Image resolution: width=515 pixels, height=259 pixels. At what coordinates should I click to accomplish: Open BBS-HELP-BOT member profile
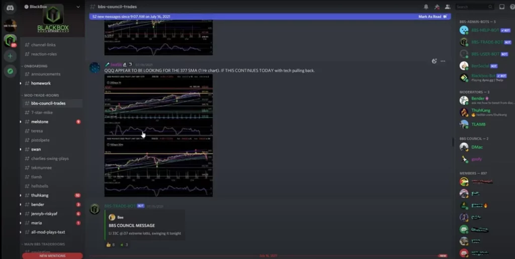click(485, 30)
